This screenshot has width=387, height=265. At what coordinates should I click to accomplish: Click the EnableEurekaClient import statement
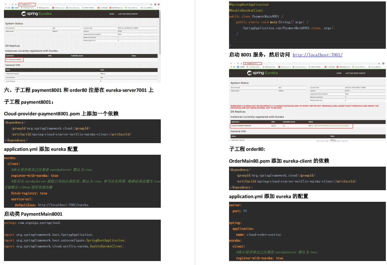coord(64,246)
